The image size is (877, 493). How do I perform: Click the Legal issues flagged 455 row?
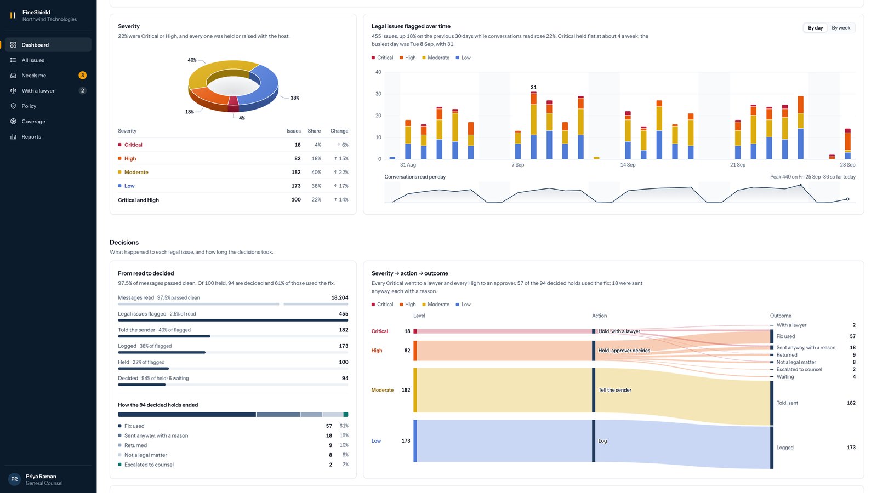(x=233, y=316)
